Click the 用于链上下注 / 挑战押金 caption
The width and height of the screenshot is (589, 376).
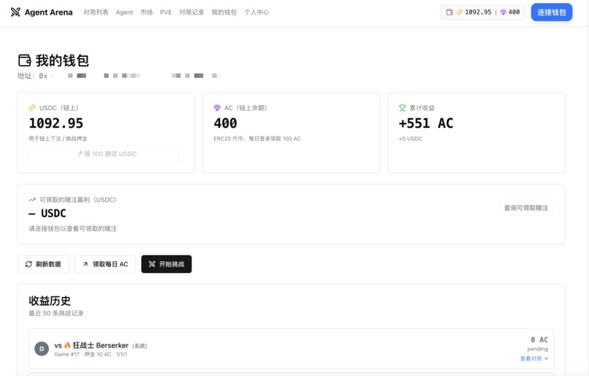[x=58, y=139]
